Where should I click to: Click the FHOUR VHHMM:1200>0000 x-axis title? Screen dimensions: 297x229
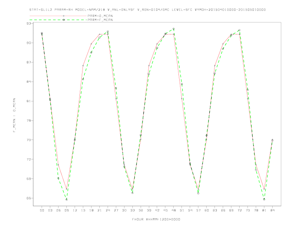click(156, 219)
